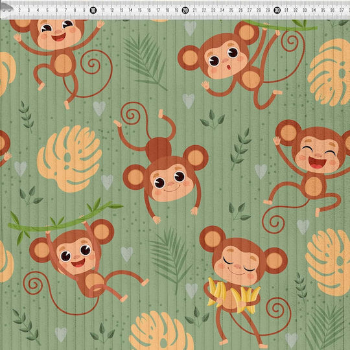Select the upside-down monkey's face
Screen dimensions: 350x350
(x=171, y=183)
